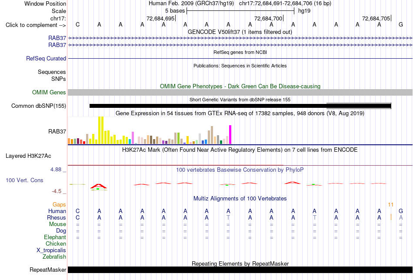Click the RefSeq Curated intron line
Screen dimensions: 413x280
click(240, 58)
